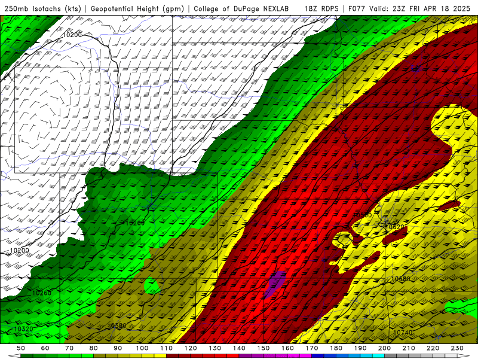478x359 pixels.
Task: Click the cyan swatch in the color bar
Action: tap(378, 355)
